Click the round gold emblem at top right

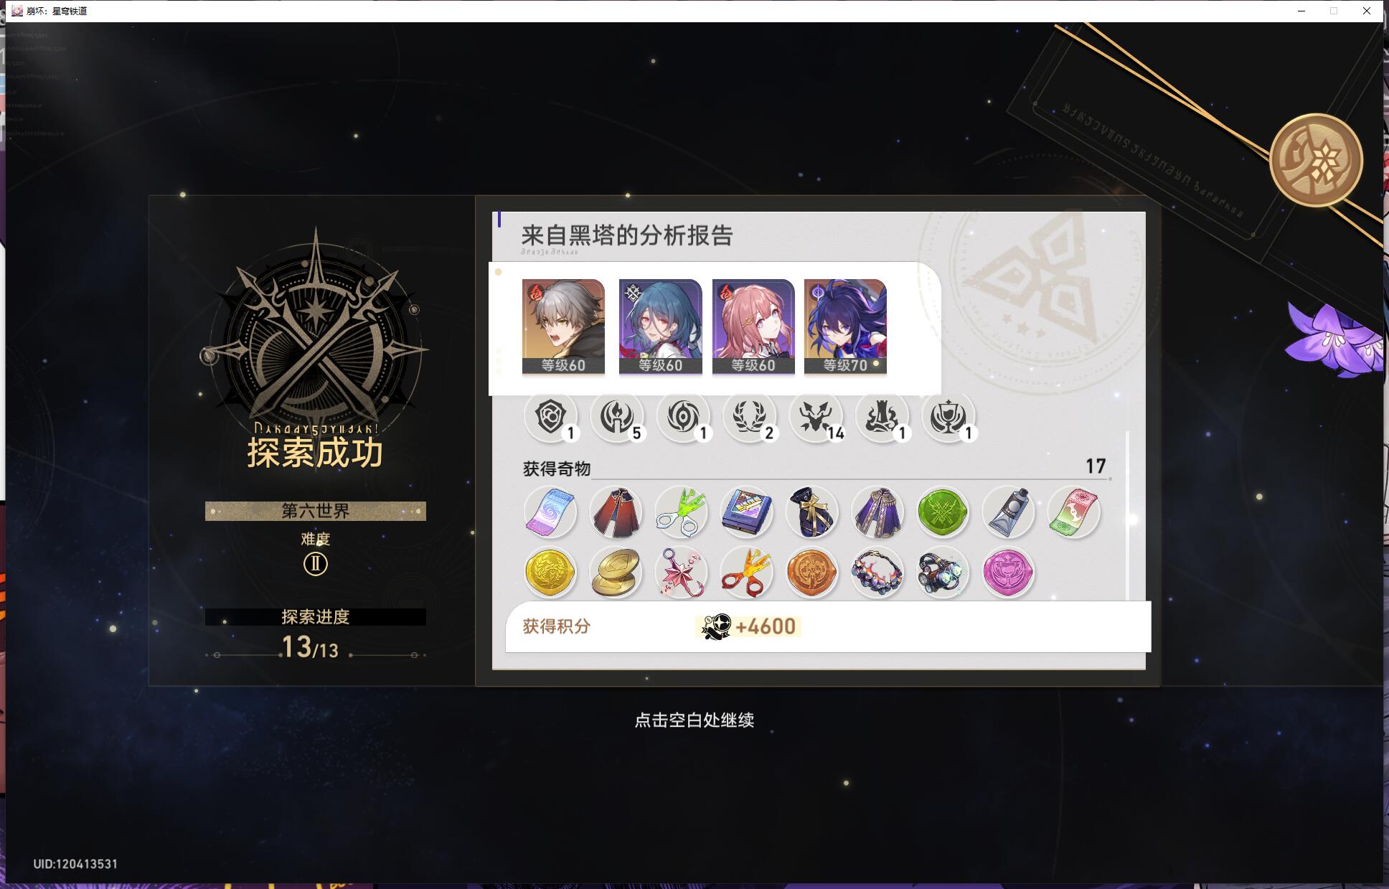[1316, 160]
